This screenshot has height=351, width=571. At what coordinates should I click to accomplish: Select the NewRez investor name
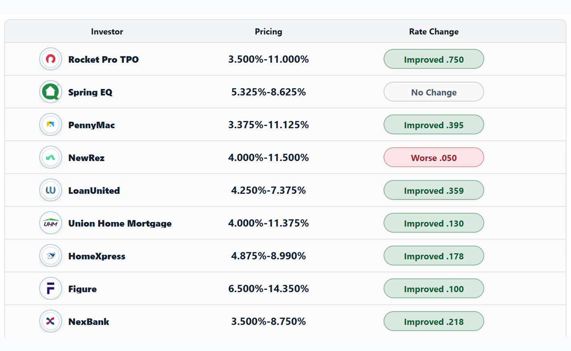point(86,158)
